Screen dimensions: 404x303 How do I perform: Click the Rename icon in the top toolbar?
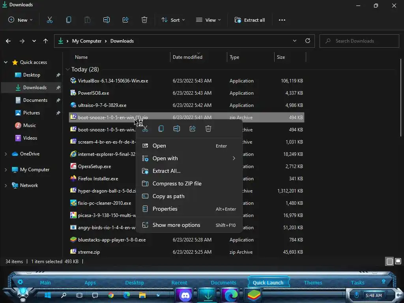point(107,20)
